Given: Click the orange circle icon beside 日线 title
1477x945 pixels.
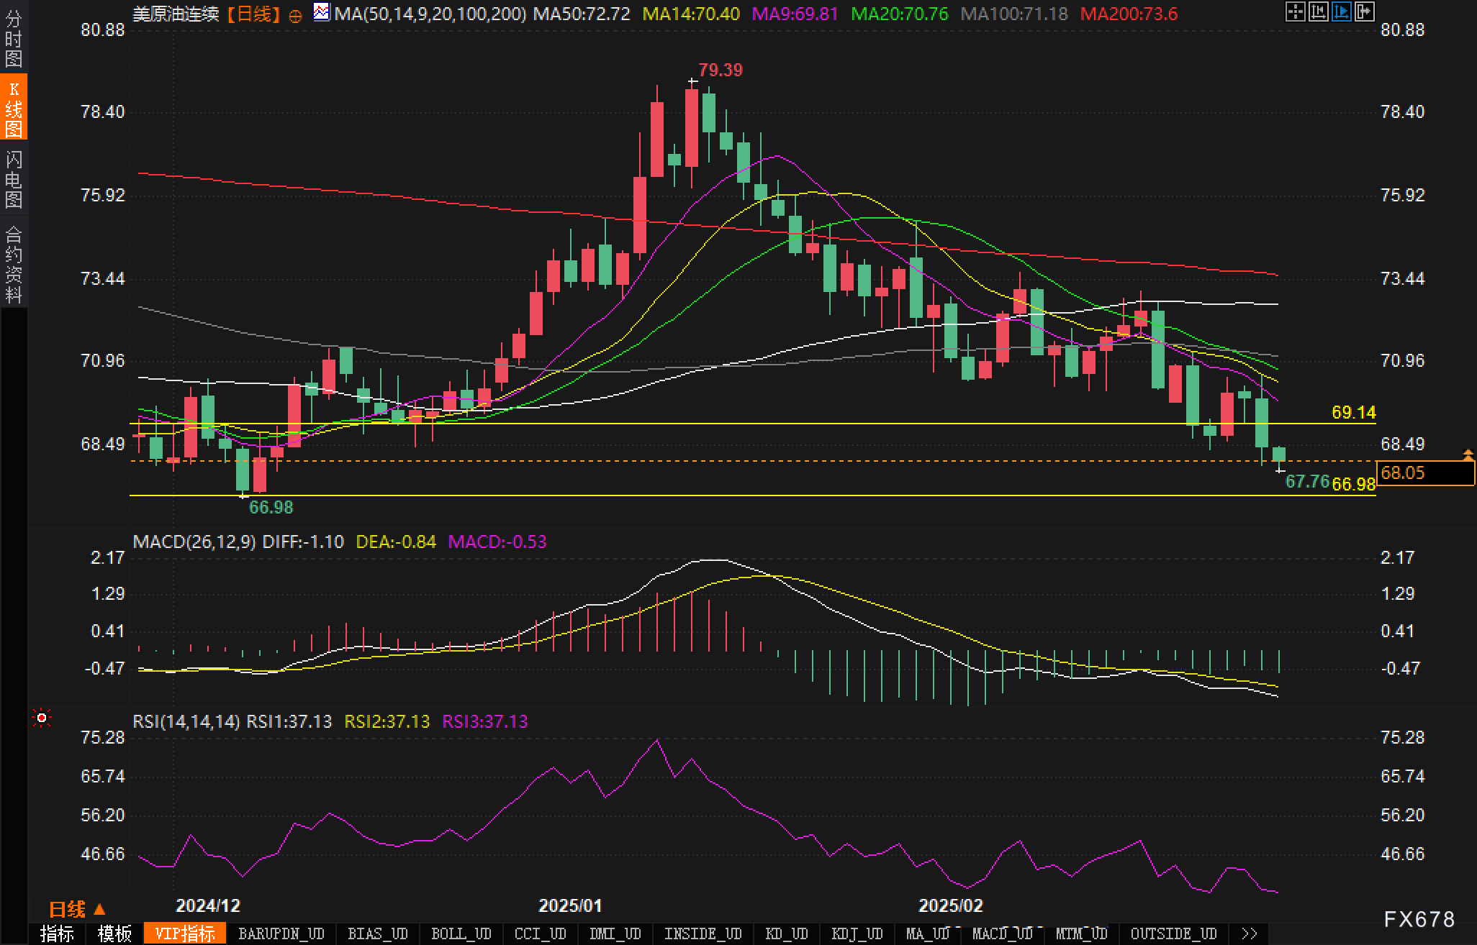Looking at the screenshot, I should [x=295, y=16].
